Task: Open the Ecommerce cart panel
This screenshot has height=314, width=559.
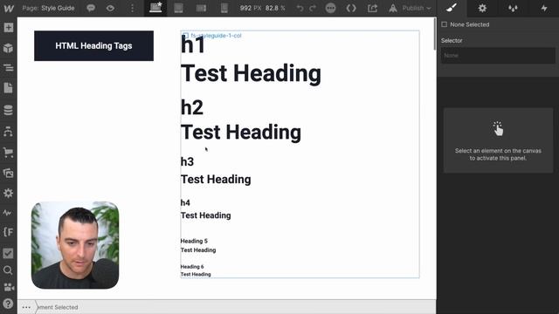Action: click(8, 153)
